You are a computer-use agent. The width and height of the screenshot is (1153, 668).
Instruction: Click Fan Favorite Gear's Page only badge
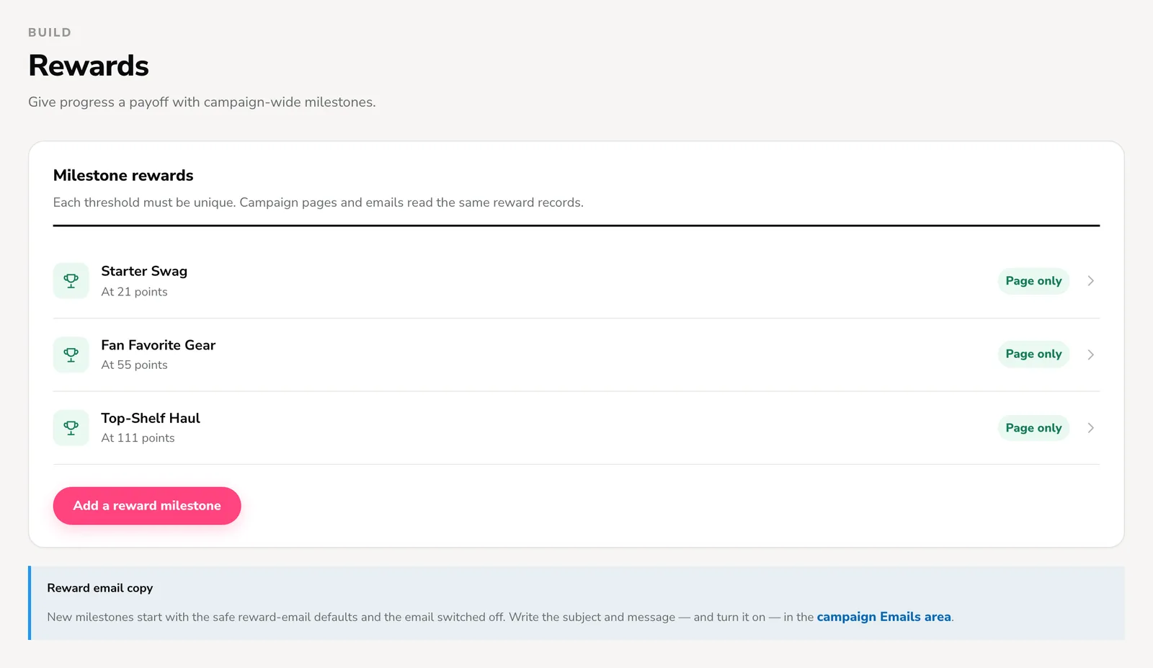tap(1033, 354)
